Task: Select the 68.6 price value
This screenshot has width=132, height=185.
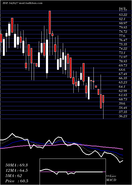Action: (x=122, y=70)
